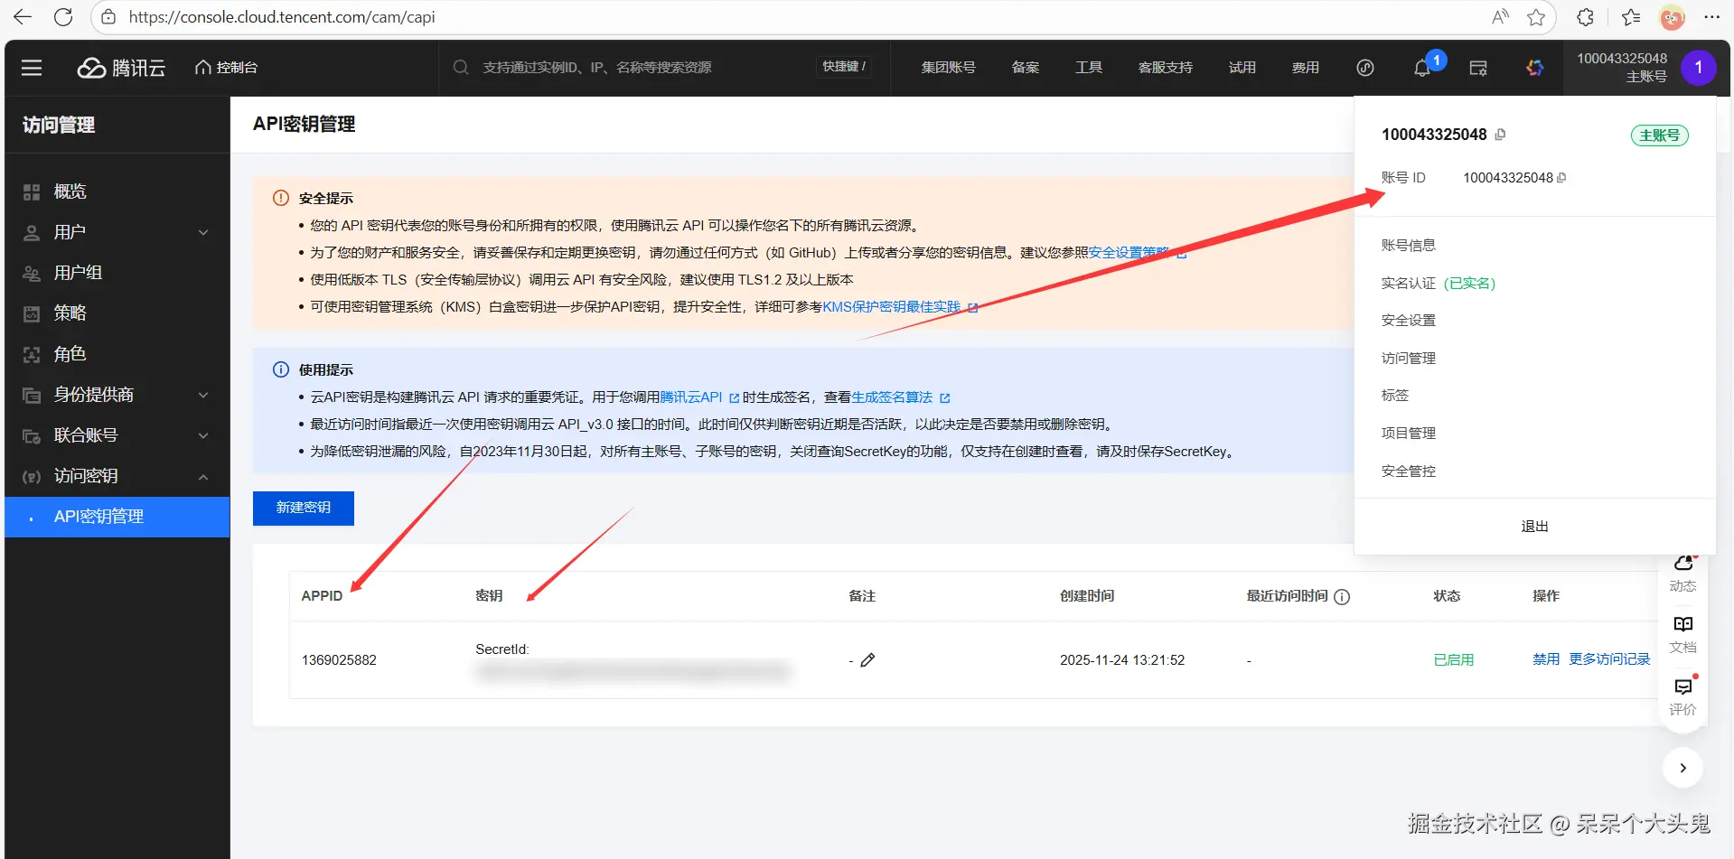Open the 文档 floating icon

(1682, 635)
